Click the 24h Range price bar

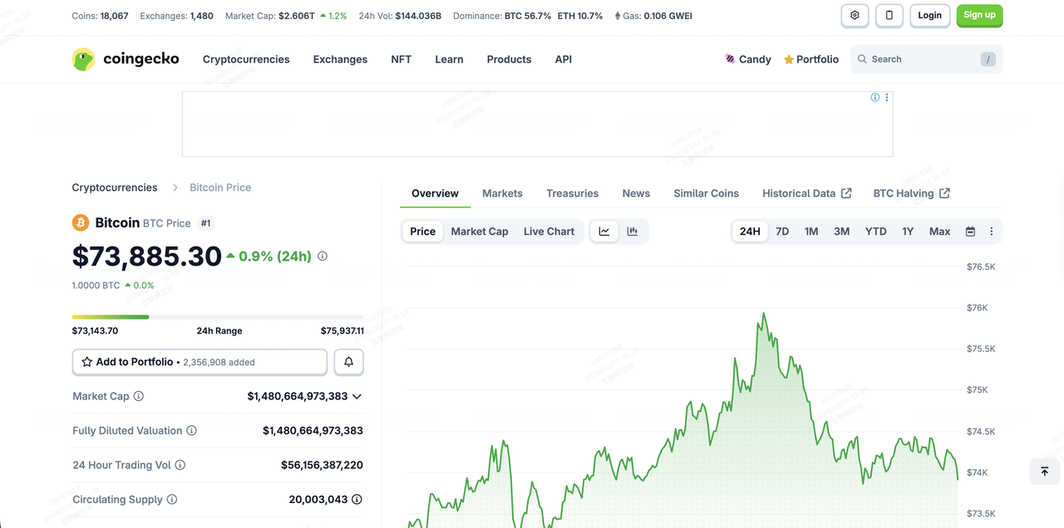point(218,317)
